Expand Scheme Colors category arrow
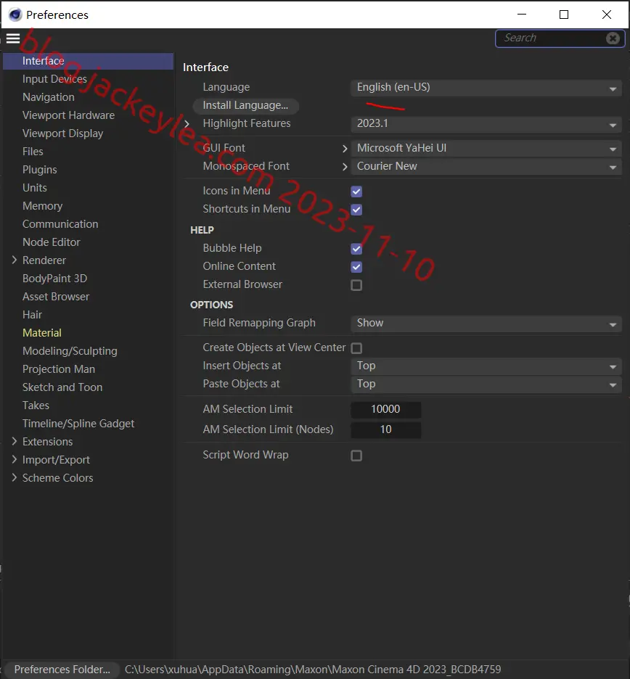The height and width of the screenshot is (679, 630). coord(15,477)
